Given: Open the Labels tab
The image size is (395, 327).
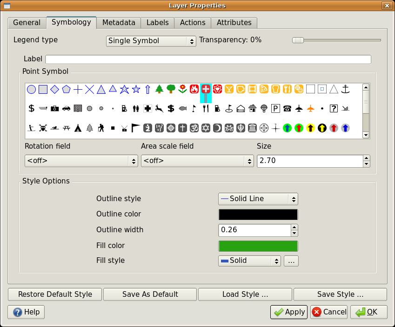Looking at the screenshot, I should click(157, 22).
